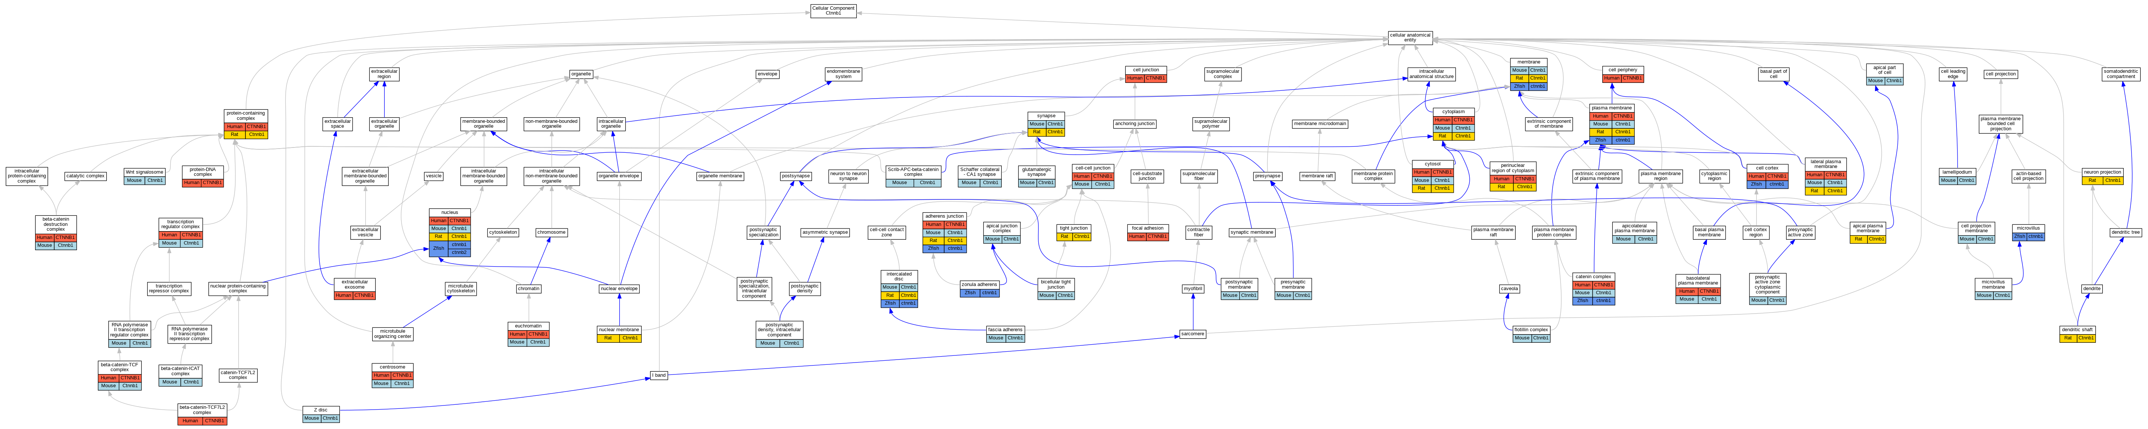Click the 'zonula adherens' node label
The height and width of the screenshot is (429, 2148).
[979, 285]
